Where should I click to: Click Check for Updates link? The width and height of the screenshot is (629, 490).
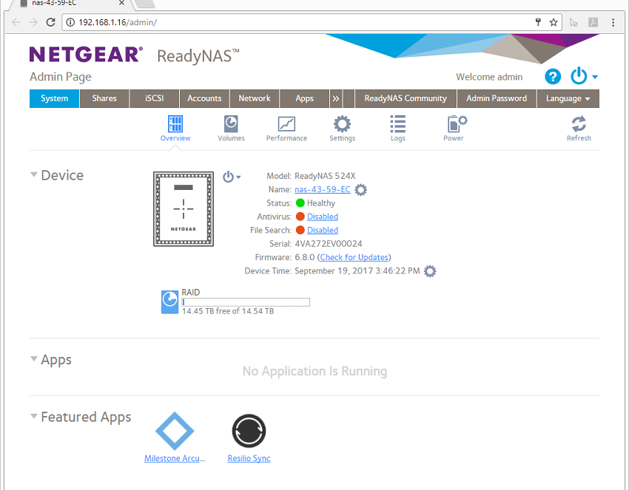354,258
